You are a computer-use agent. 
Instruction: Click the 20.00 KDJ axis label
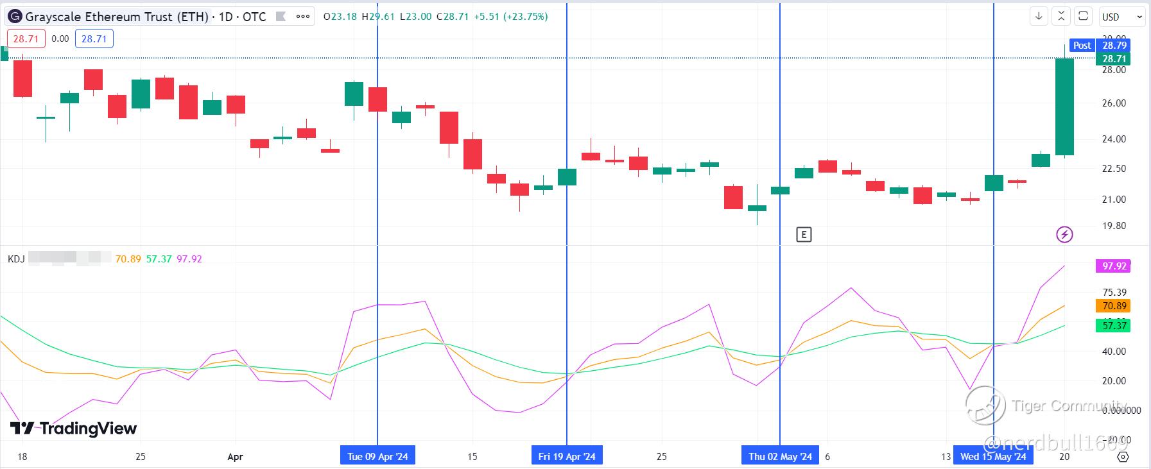pos(1114,381)
